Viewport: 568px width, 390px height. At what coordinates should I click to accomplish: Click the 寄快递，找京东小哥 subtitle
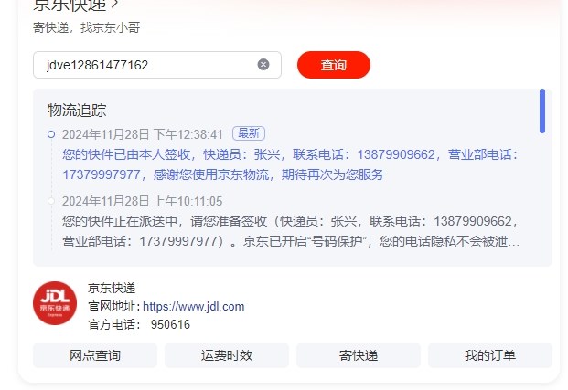[87, 27]
